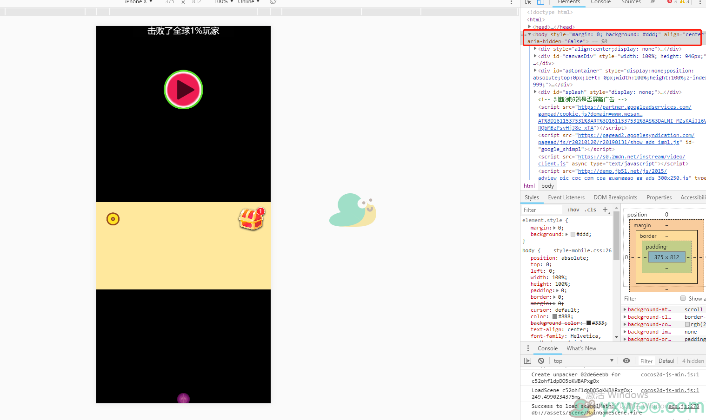
Task: Open the first cocos2d-js-min.js:1 console link
Action: pyautogui.click(x=670, y=374)
